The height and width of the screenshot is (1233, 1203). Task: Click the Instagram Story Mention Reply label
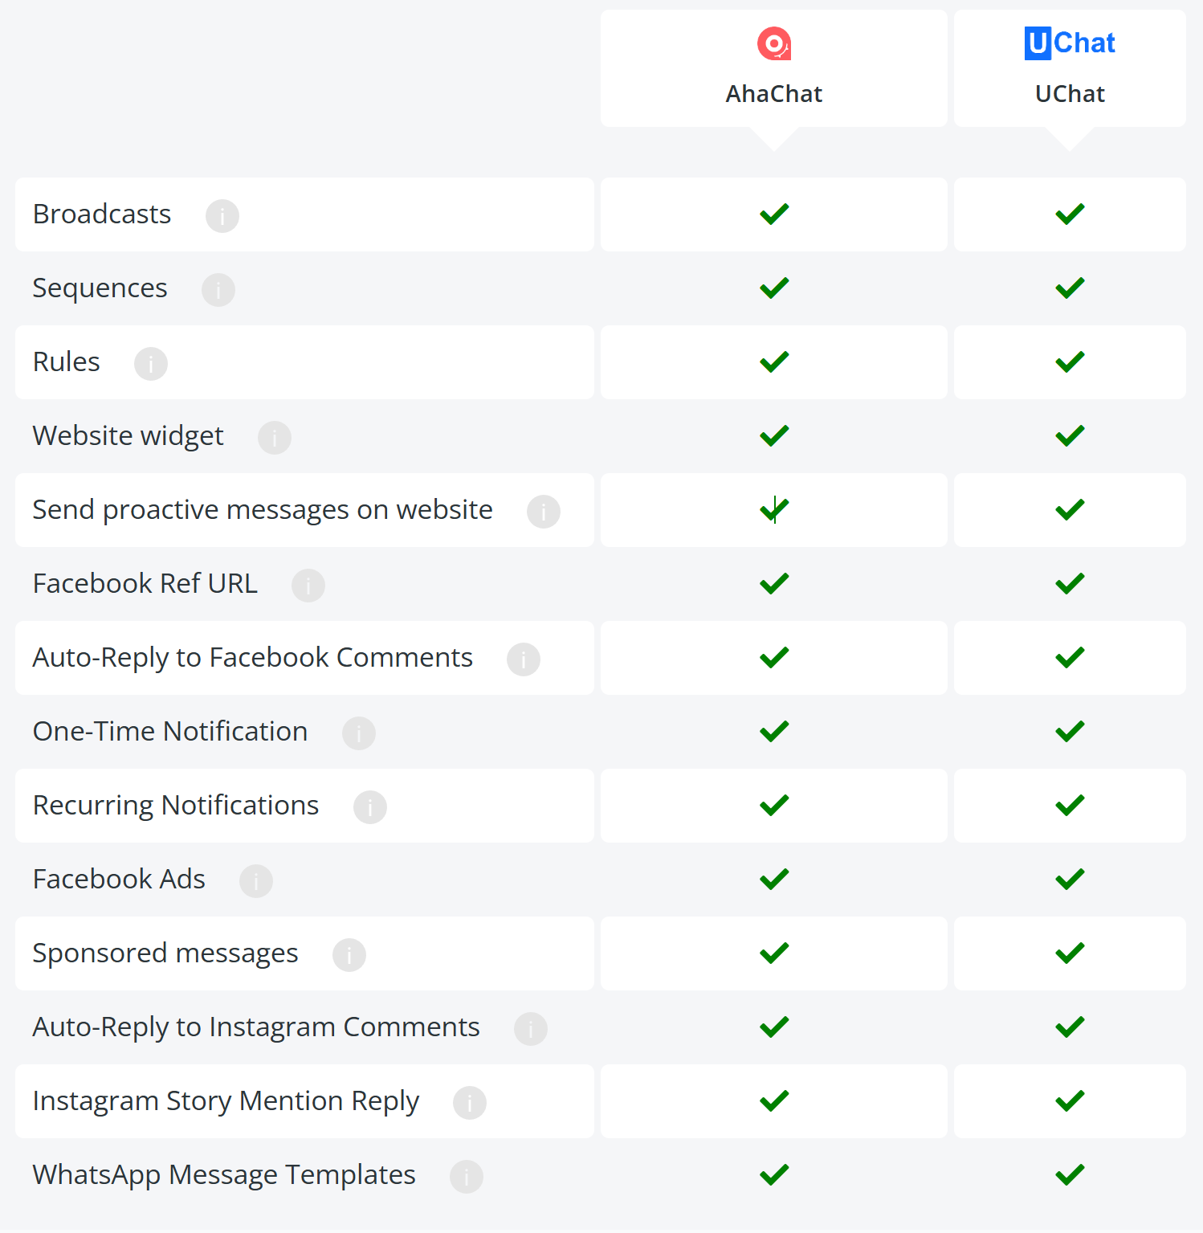226,1101
